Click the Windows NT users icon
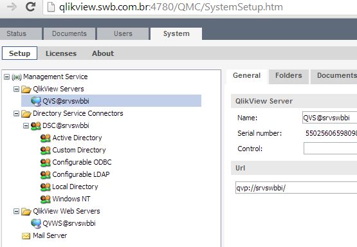Screen dimensions: 357x247 (45, 199)
